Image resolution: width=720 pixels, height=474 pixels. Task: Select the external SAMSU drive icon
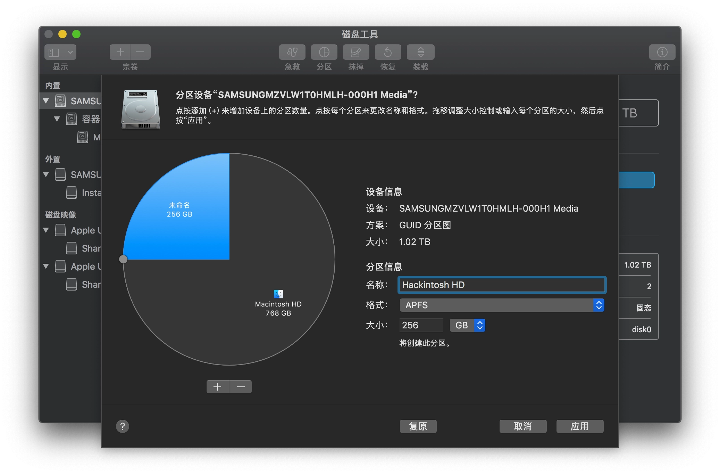point(60,174)
